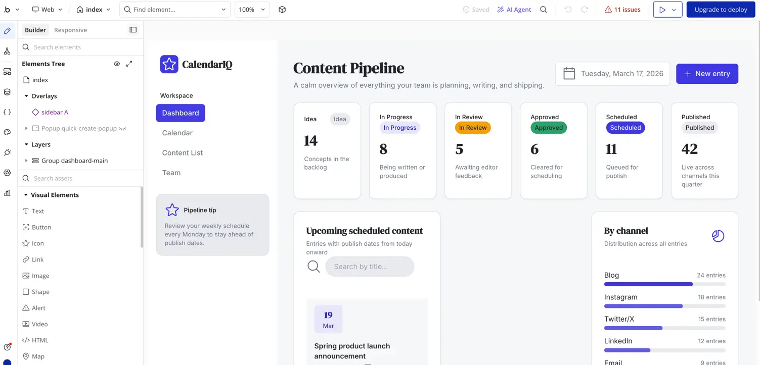Open the Backend workflows icon in left rail
This screenshot has width=760, height=365.
7,72
